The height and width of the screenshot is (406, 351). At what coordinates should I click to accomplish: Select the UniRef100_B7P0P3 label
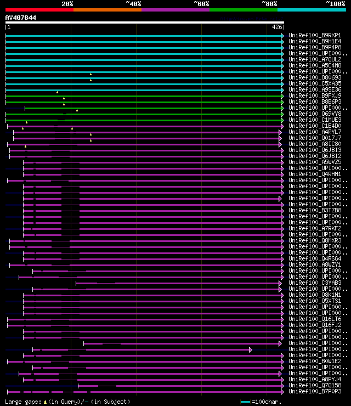(x=315, y=392)
